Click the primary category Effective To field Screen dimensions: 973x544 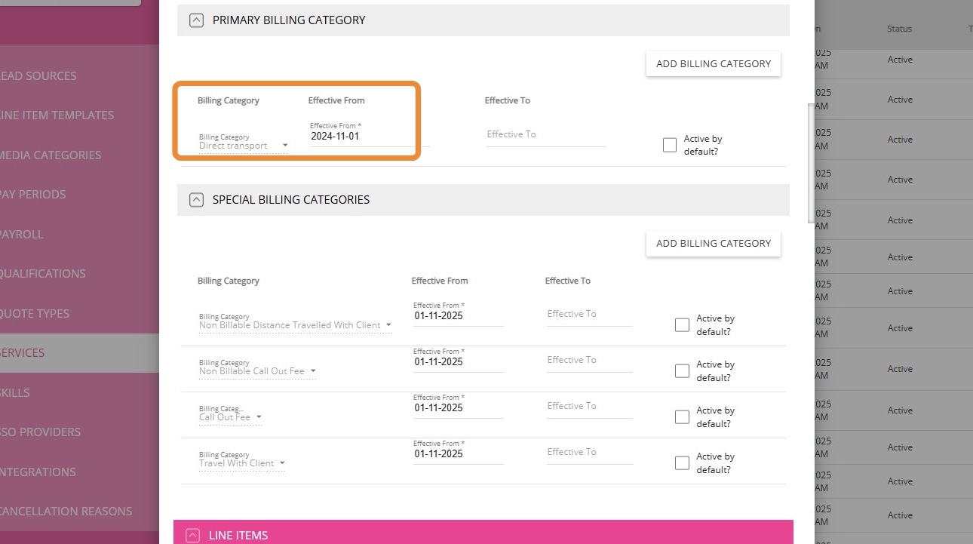click(x=545, y=135)
